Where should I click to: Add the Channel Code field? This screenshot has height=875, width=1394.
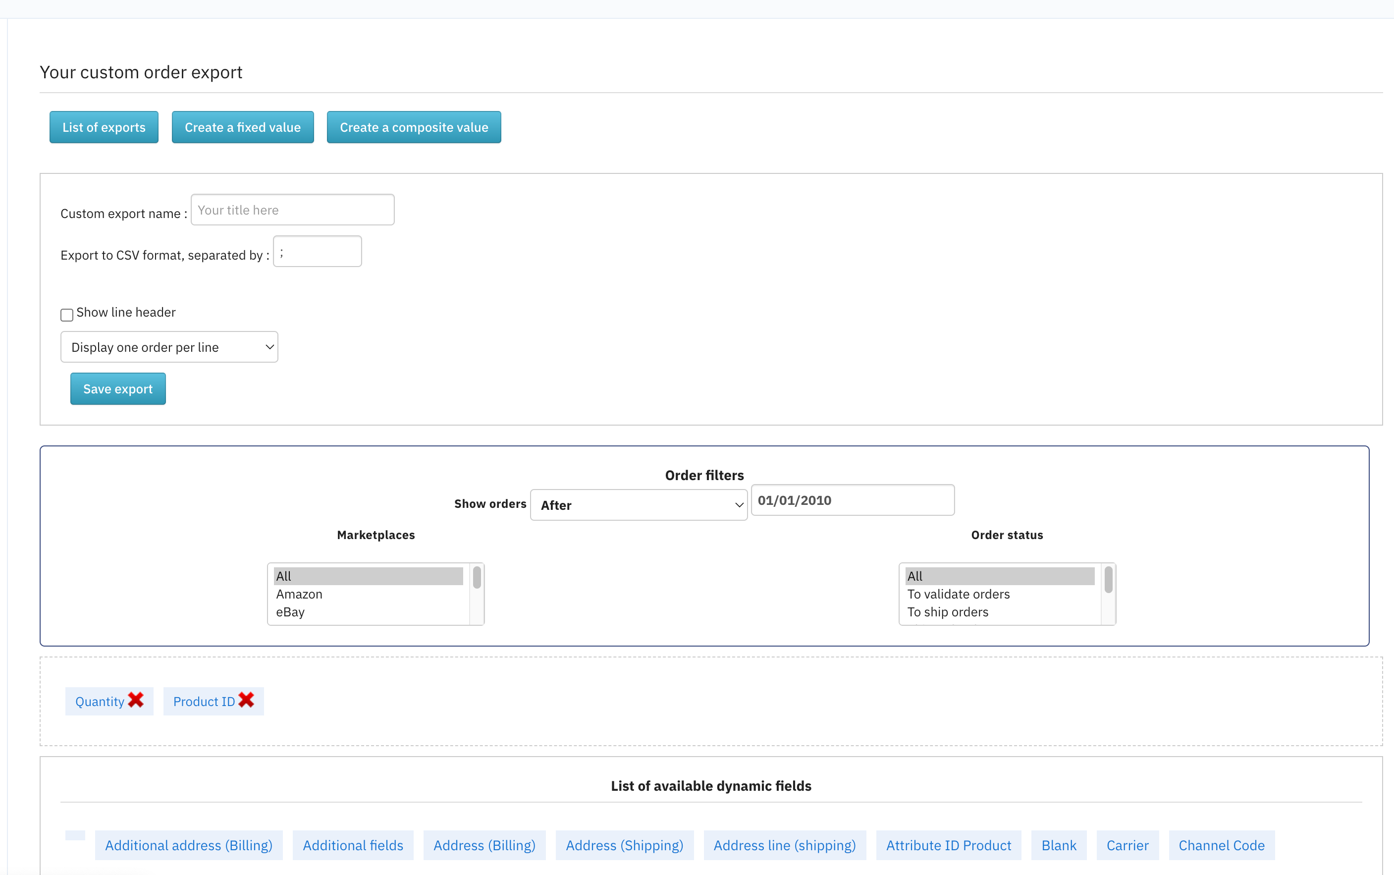(1222, 845)
